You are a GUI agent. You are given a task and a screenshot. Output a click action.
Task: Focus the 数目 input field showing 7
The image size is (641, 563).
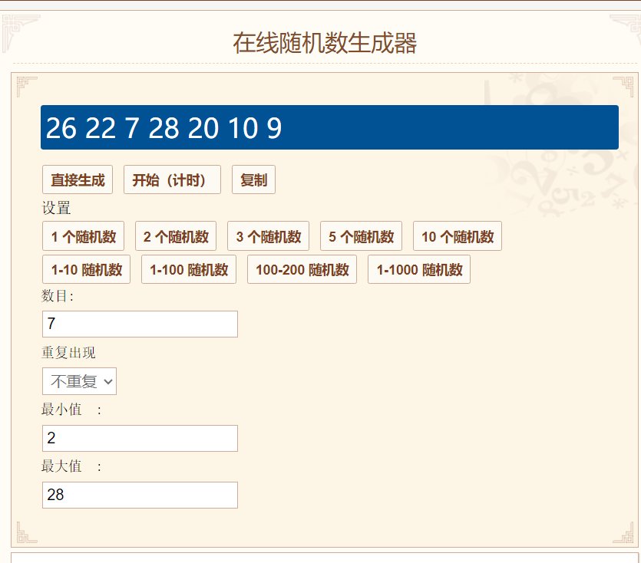point(140,324)
